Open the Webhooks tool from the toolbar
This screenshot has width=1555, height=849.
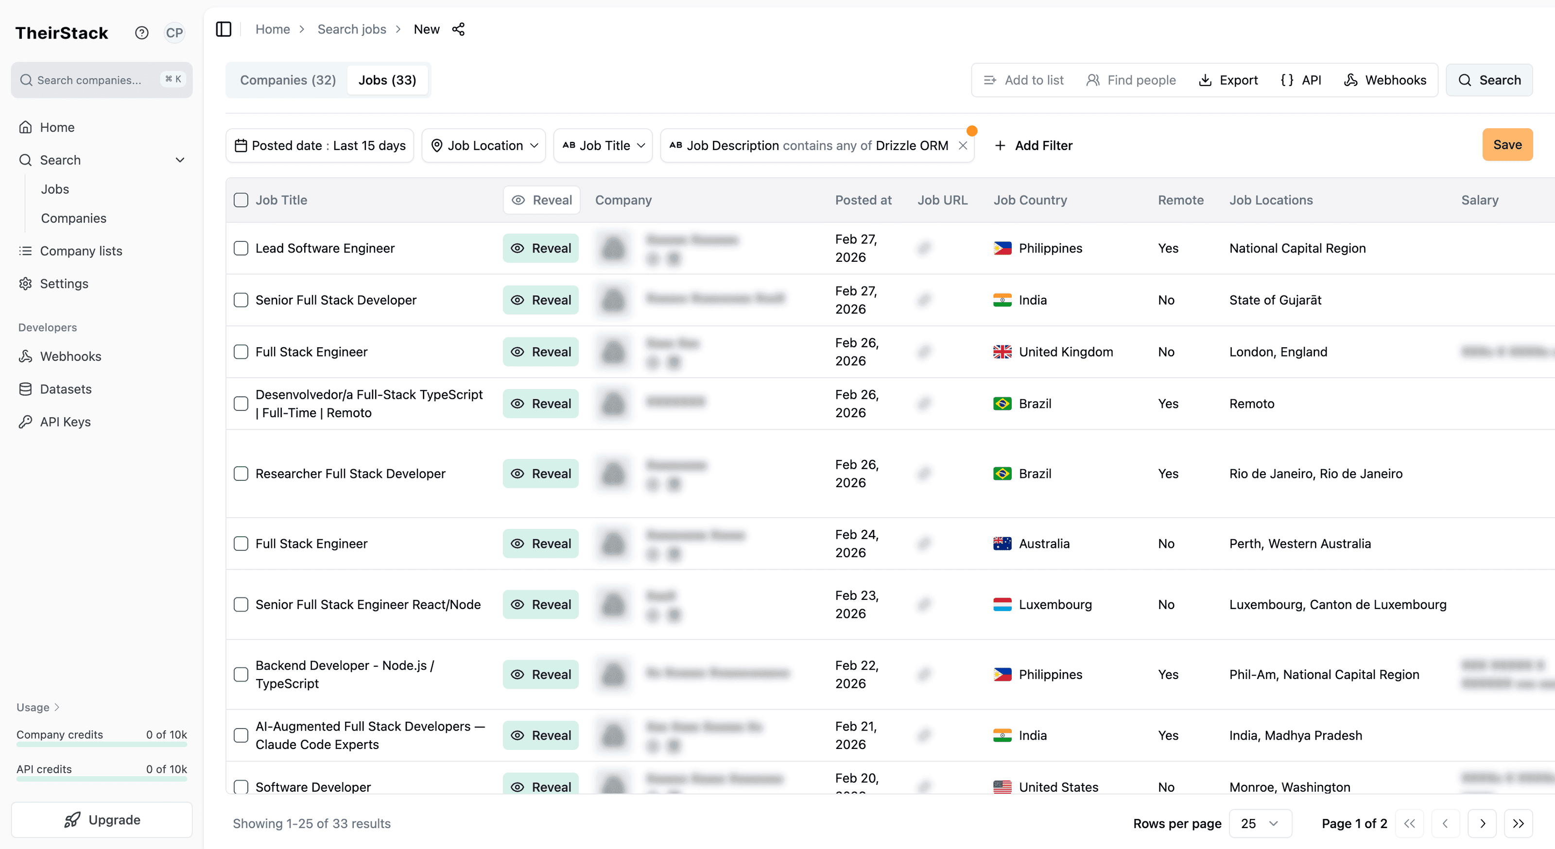click(x=1386, y=80)
